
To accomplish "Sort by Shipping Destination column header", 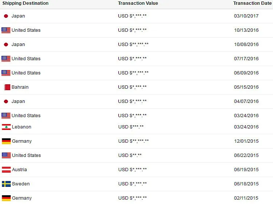I will (25, 3).
